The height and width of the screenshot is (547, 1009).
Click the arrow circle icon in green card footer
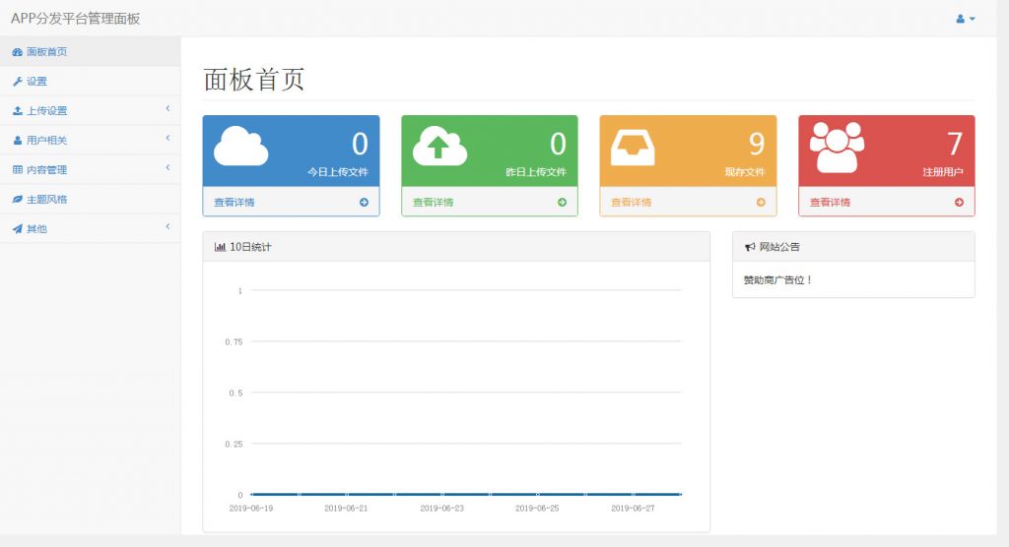[563, 202]
